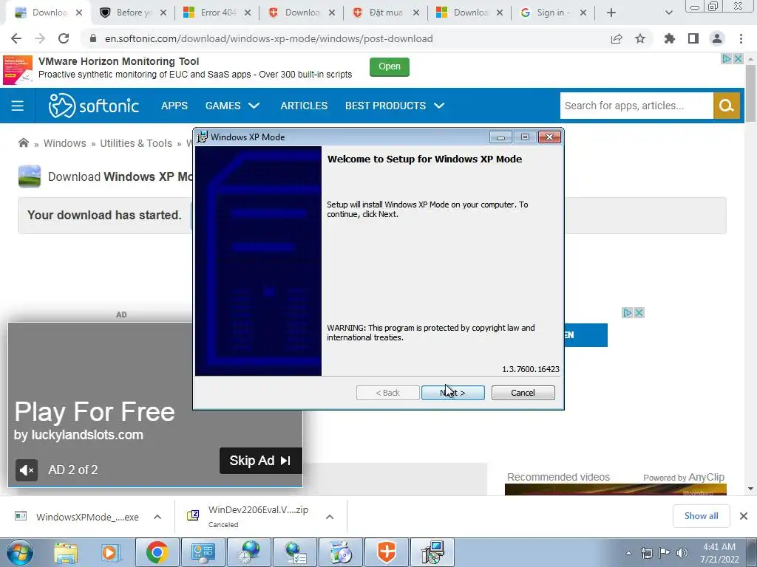The width and height of the screenshot is (757, 567).
Task: Click Next in Windows XP Mode setup
Action: click(452, 393)
